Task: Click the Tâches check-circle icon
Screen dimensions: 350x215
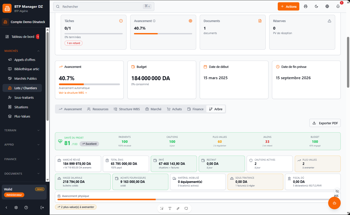Action: tap(121, 21)
